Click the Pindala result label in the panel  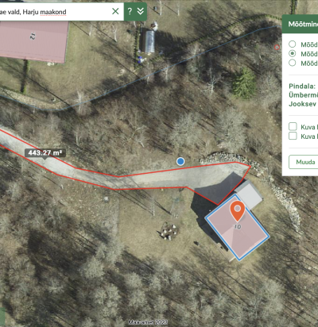tap(302, 86)
